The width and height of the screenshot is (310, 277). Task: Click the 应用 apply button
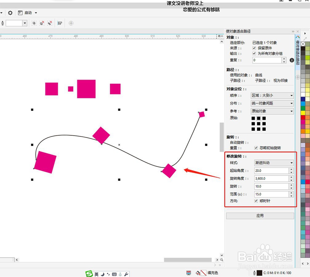(260, 216)
